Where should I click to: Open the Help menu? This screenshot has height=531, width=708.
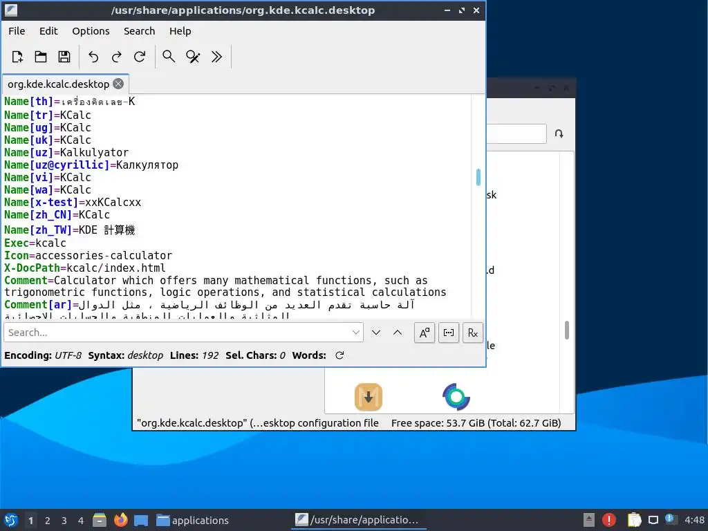tap(180, 31)
